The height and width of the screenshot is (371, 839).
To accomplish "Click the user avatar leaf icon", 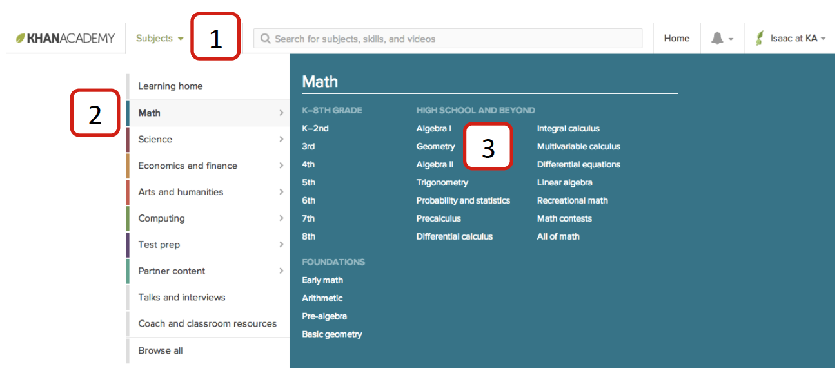I will 760,39.
